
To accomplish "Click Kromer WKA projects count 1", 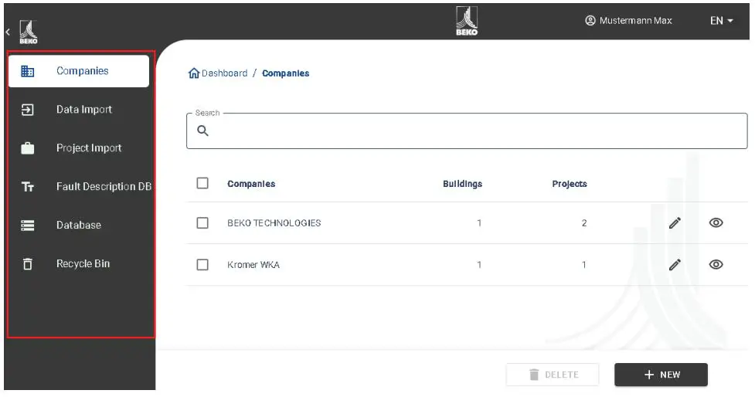I will pos(584,265).
